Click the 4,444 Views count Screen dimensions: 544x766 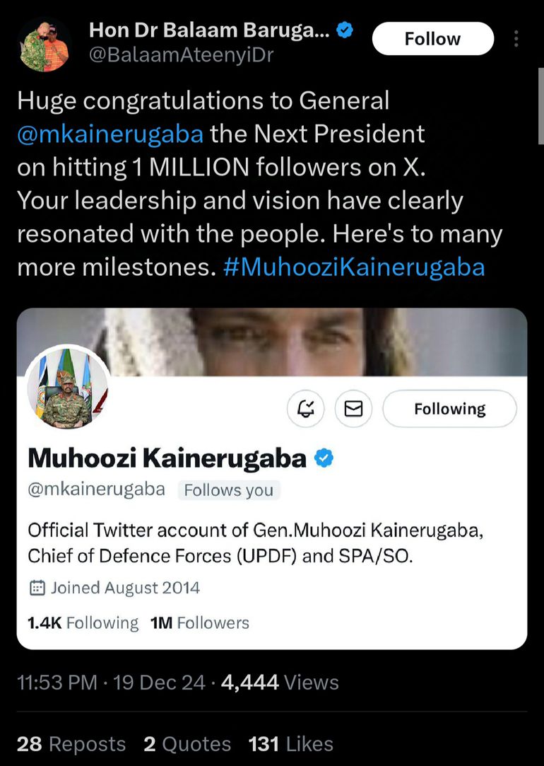(x=280, y=683)
